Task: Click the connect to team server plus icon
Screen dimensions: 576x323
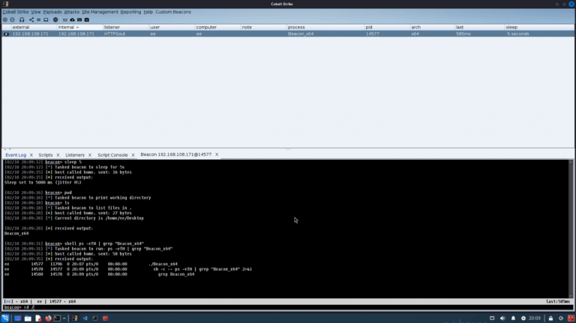Action: (x=5, y=19)
